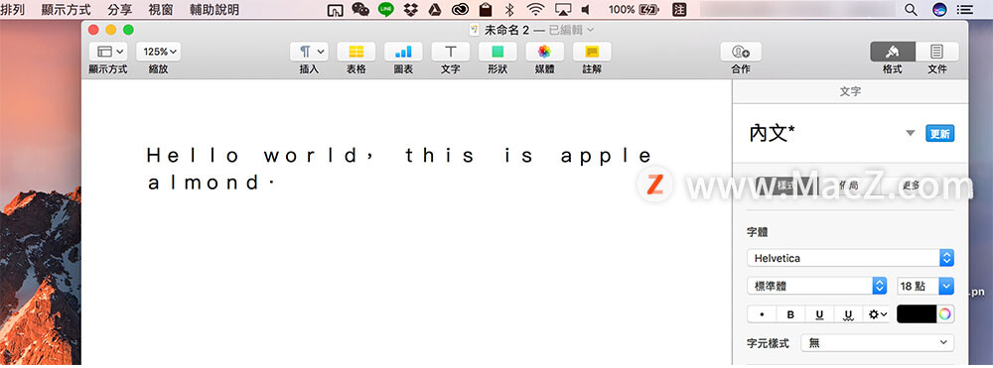
Task: Open the Dropbox menu bar icon
Action: 411,10
